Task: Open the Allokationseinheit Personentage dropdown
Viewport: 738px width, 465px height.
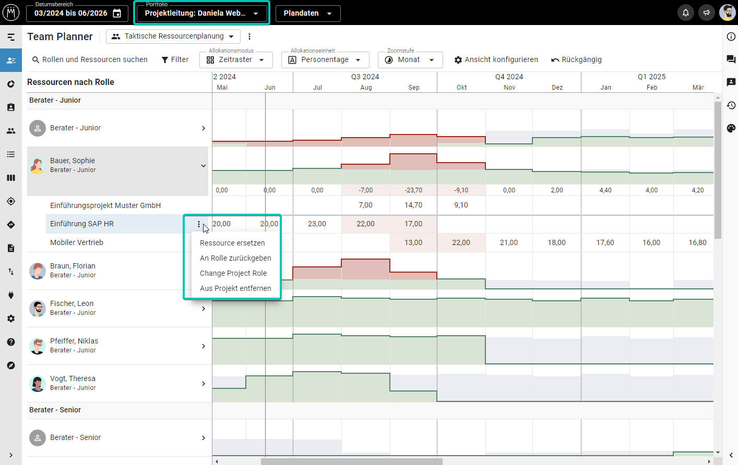Action: 325,60
